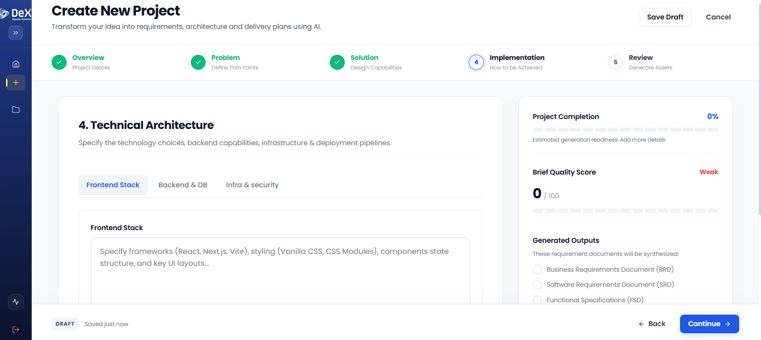Toggle the Functional Specifications (FSD) circle
The height and width of the screenshot is (340, 761).
(x=537, y=300)
